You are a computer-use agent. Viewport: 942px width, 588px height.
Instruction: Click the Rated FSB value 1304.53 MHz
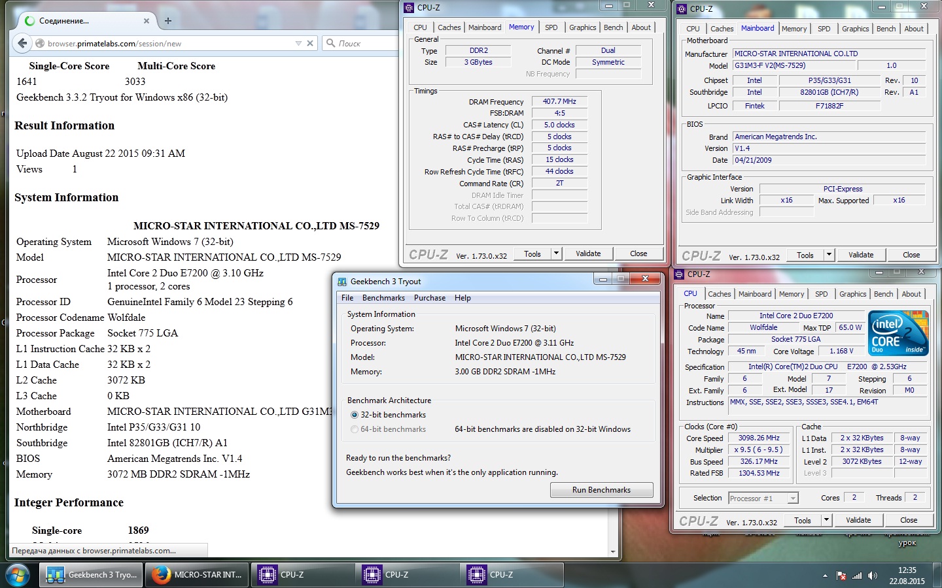click(759, 473)
